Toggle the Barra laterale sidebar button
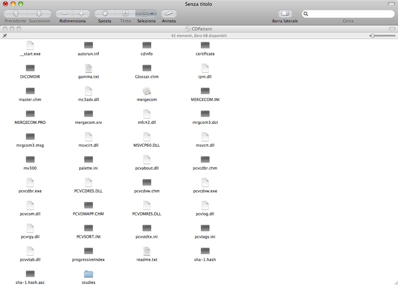Image resolution: width=398 pixels, height=285 pixels. tap(285, 13)
